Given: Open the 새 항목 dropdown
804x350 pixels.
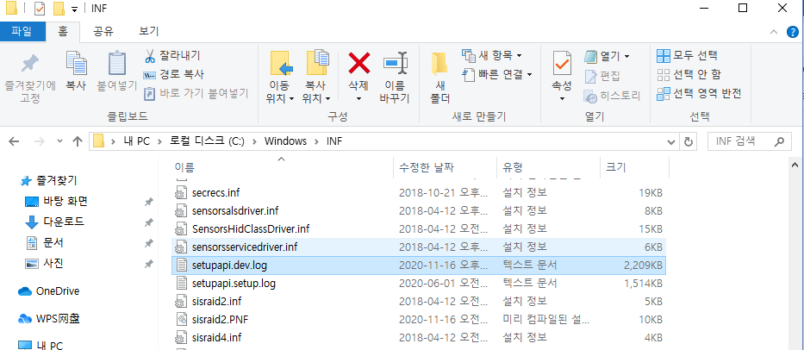Looking at the screenshot, I should click(492, 55).
